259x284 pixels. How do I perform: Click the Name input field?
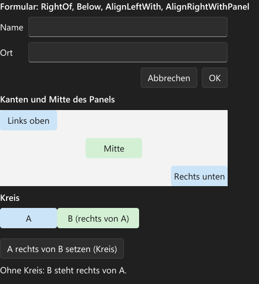pyautogui.click(x=128, y=27)
